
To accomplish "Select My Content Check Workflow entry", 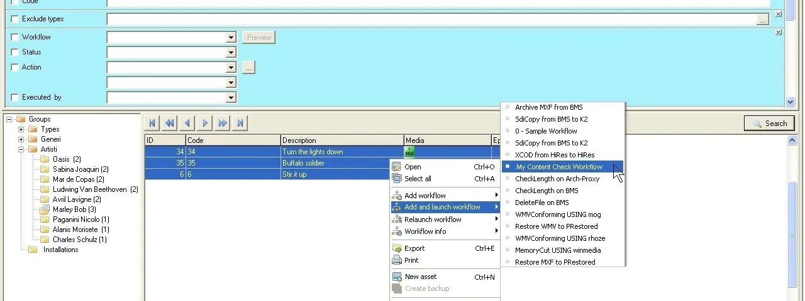I will [x=558, y=167].
